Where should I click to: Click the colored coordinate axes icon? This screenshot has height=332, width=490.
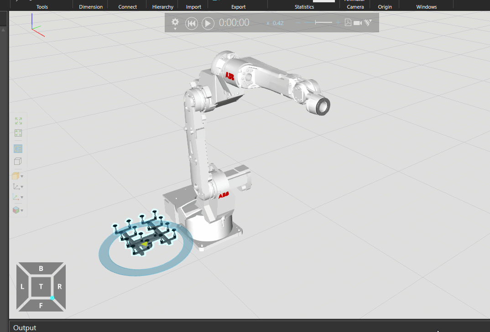tap(16, 197)
